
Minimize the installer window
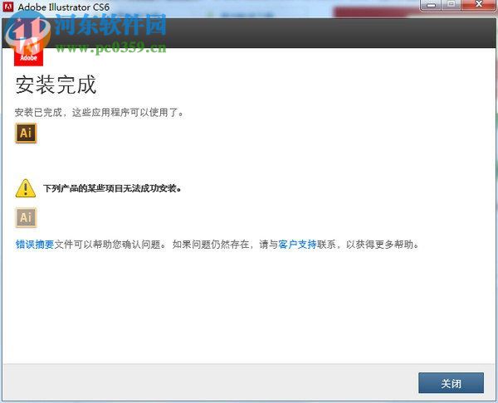[431, 6]
